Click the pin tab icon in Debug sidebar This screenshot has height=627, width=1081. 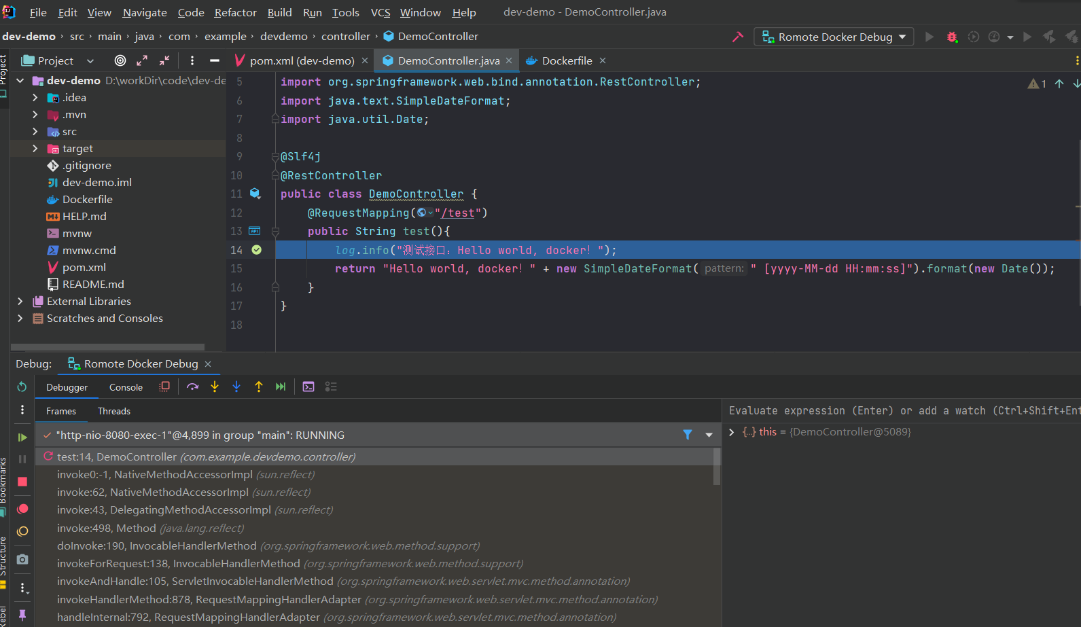point(22,615)
